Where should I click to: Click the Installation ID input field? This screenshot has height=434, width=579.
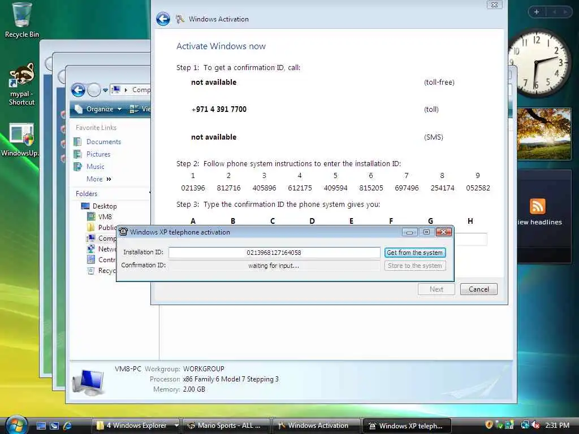click(274, 253)
